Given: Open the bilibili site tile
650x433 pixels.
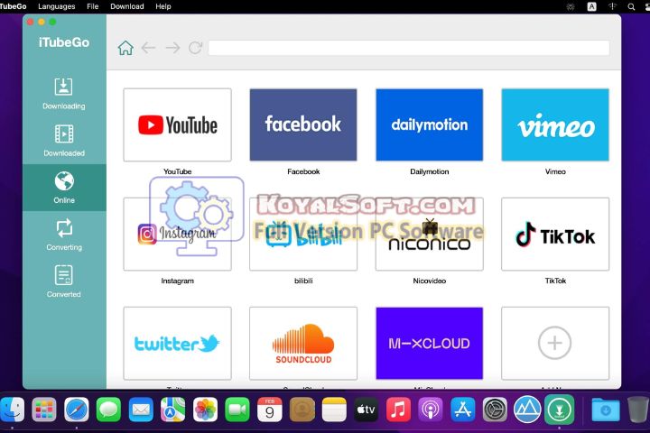Looking at the screenshot, I should tap(303, 235).
